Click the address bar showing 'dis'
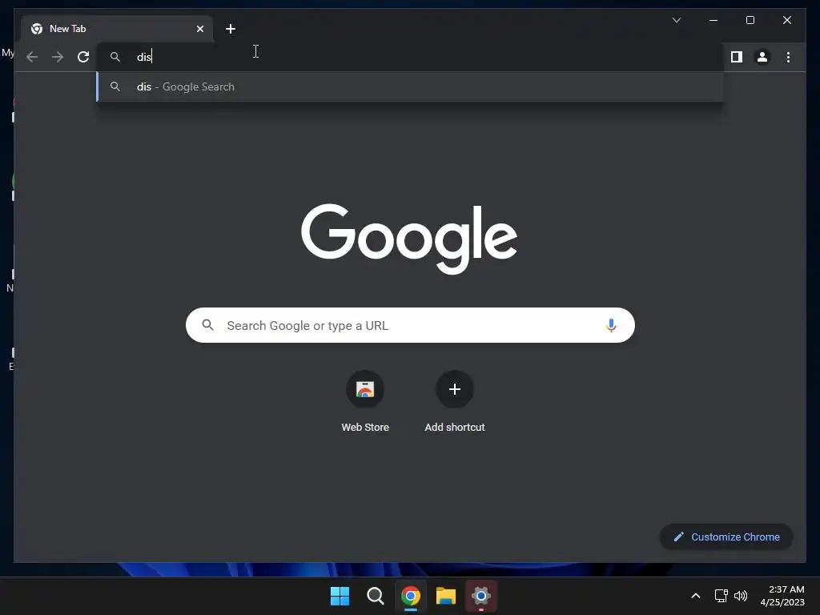Image resolution: width=820 pixels, height=615 pixels. 410,57
